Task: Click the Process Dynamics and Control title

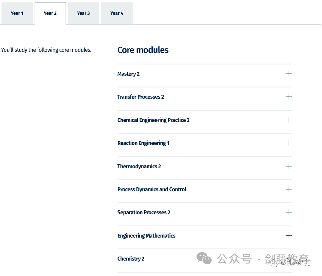Action: [x=152, y=189]
